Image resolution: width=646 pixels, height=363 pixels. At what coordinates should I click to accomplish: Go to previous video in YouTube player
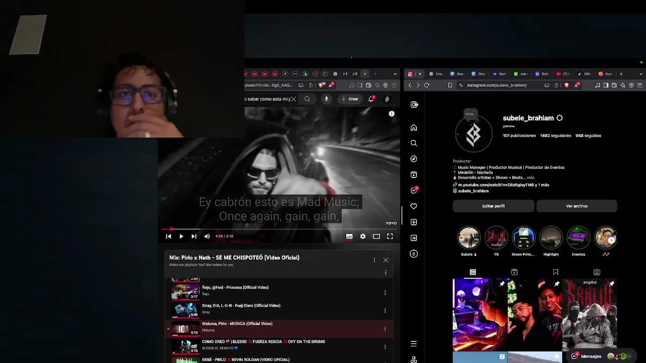(169, 236)
